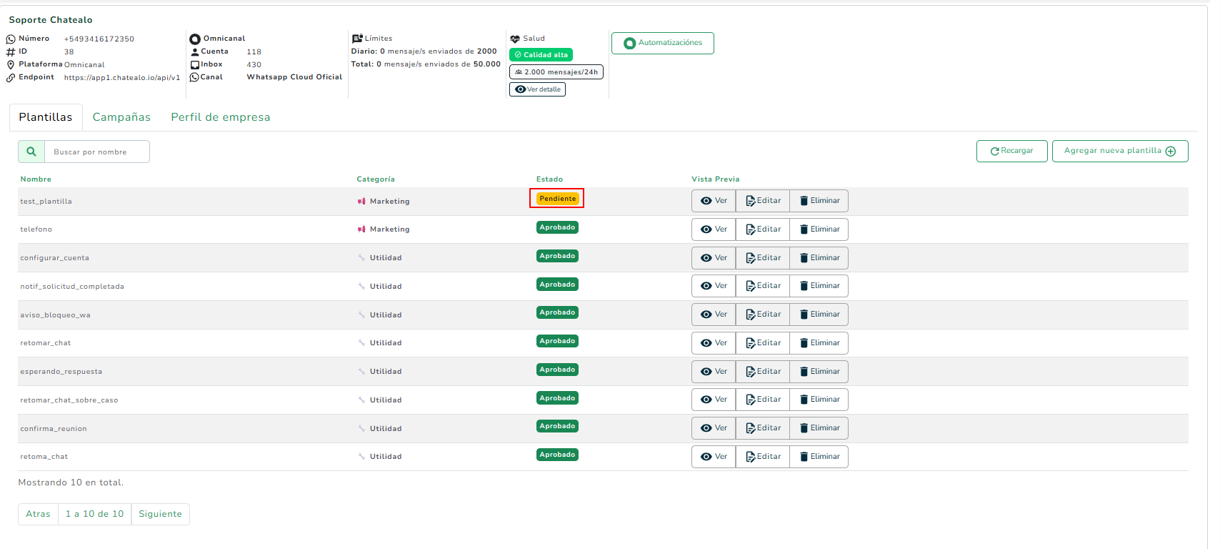View preview of notif_solicitud_completada template
The image size is (1220, 549).
(714, 286)
